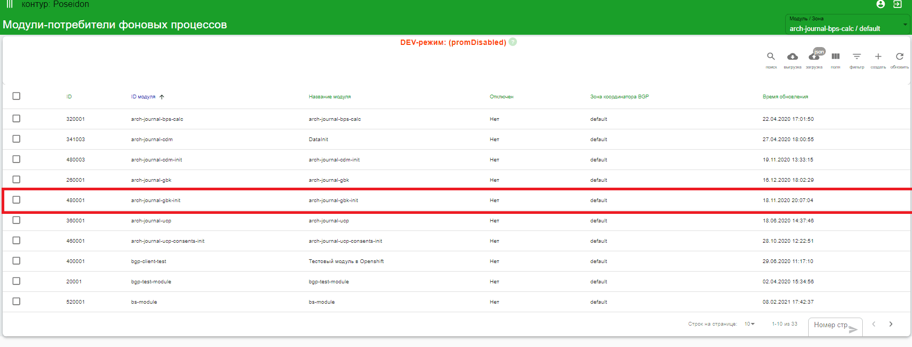Click the Время обновления column header
Screen dimensions: 912x347
pos(785,97)
